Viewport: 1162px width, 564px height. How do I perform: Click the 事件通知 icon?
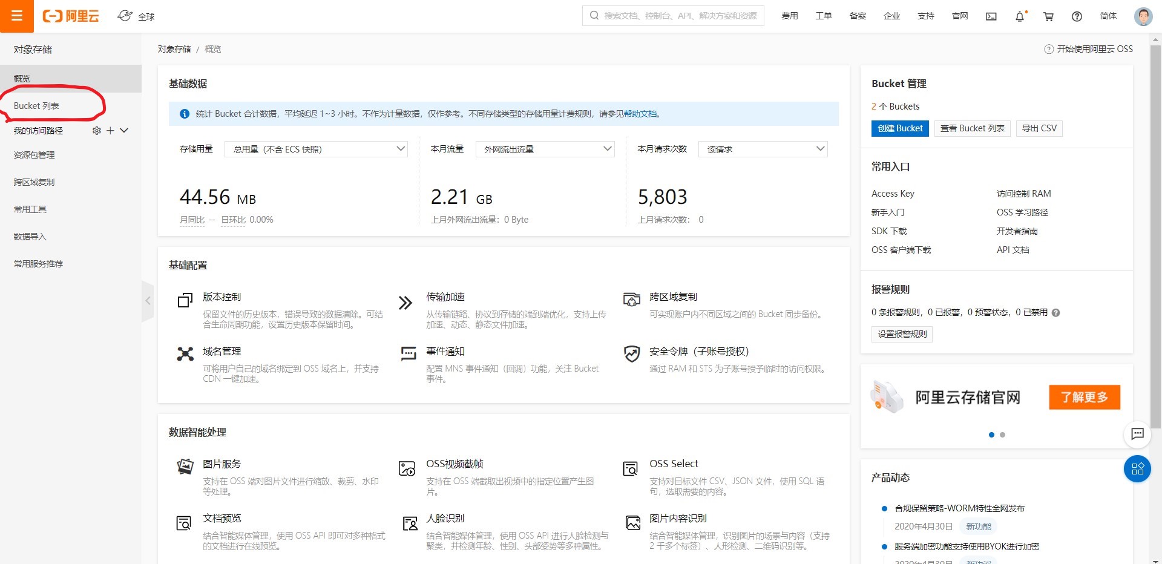(x=409, y=353)
